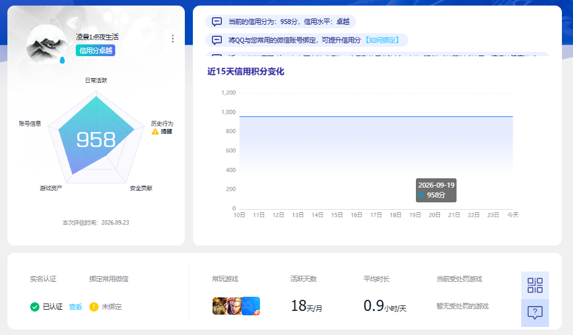Screen dimensions: 573x335
Task: Click the mountain ink-painting profile avatar
Action: click(46, 45)
